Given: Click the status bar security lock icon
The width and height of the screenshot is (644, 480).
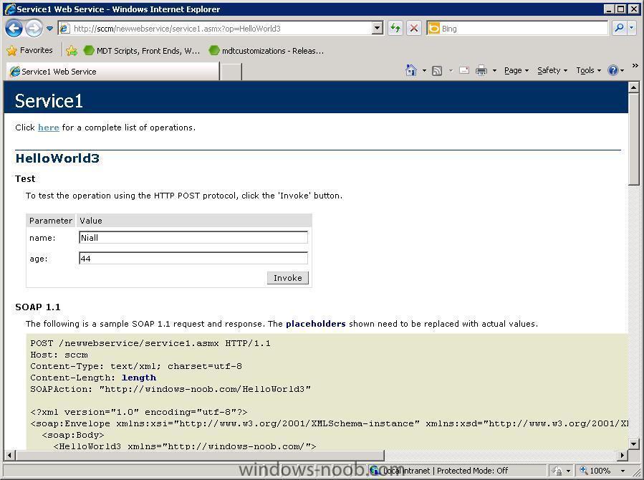Looking at the screenshot, I should (557, 471).
